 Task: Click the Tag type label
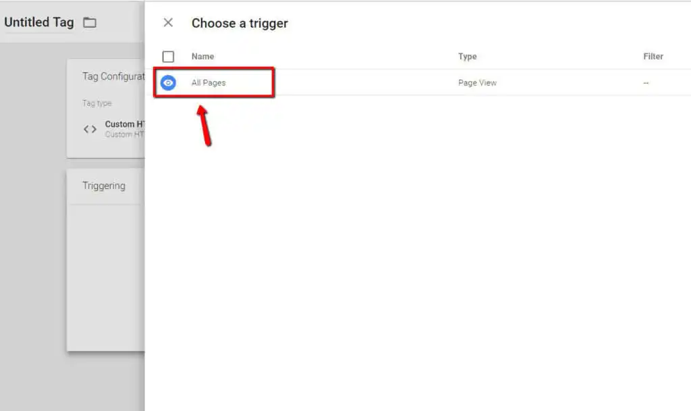click(x=97, y=103)
